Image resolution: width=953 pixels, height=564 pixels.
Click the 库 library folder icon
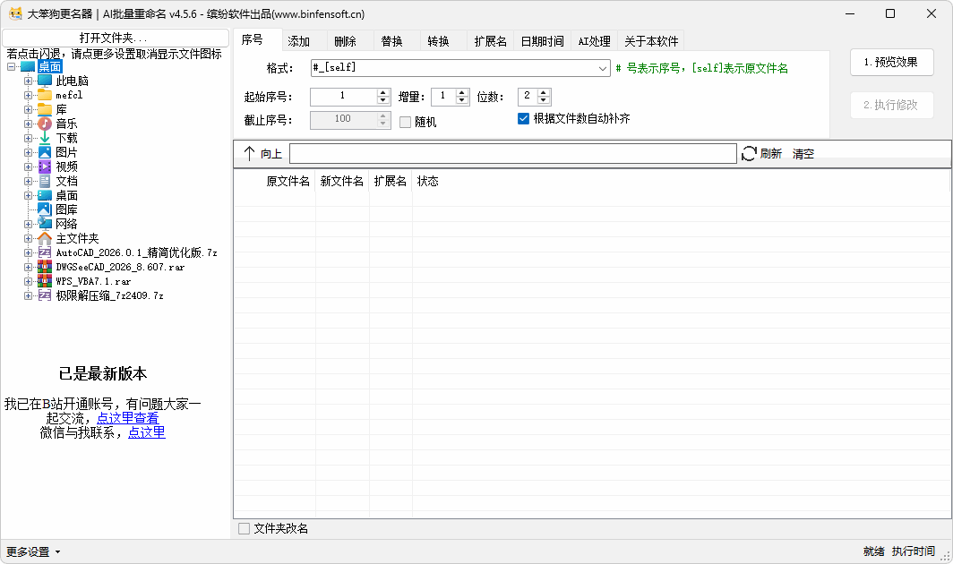click(x=45, y=109)
